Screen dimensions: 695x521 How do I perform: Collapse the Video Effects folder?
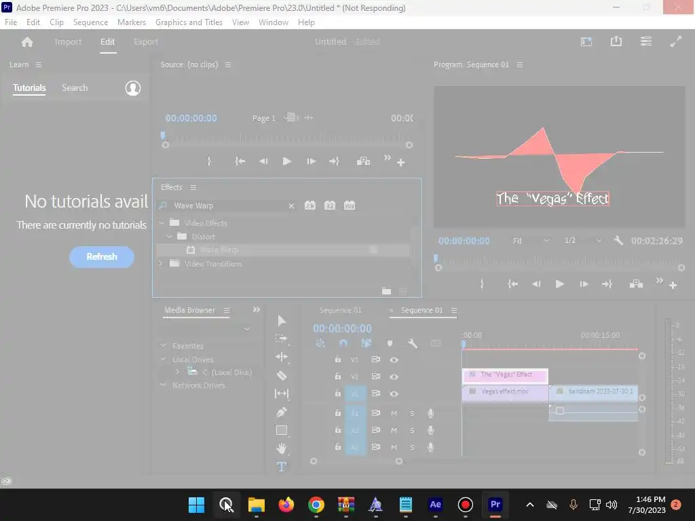[162, 223]
